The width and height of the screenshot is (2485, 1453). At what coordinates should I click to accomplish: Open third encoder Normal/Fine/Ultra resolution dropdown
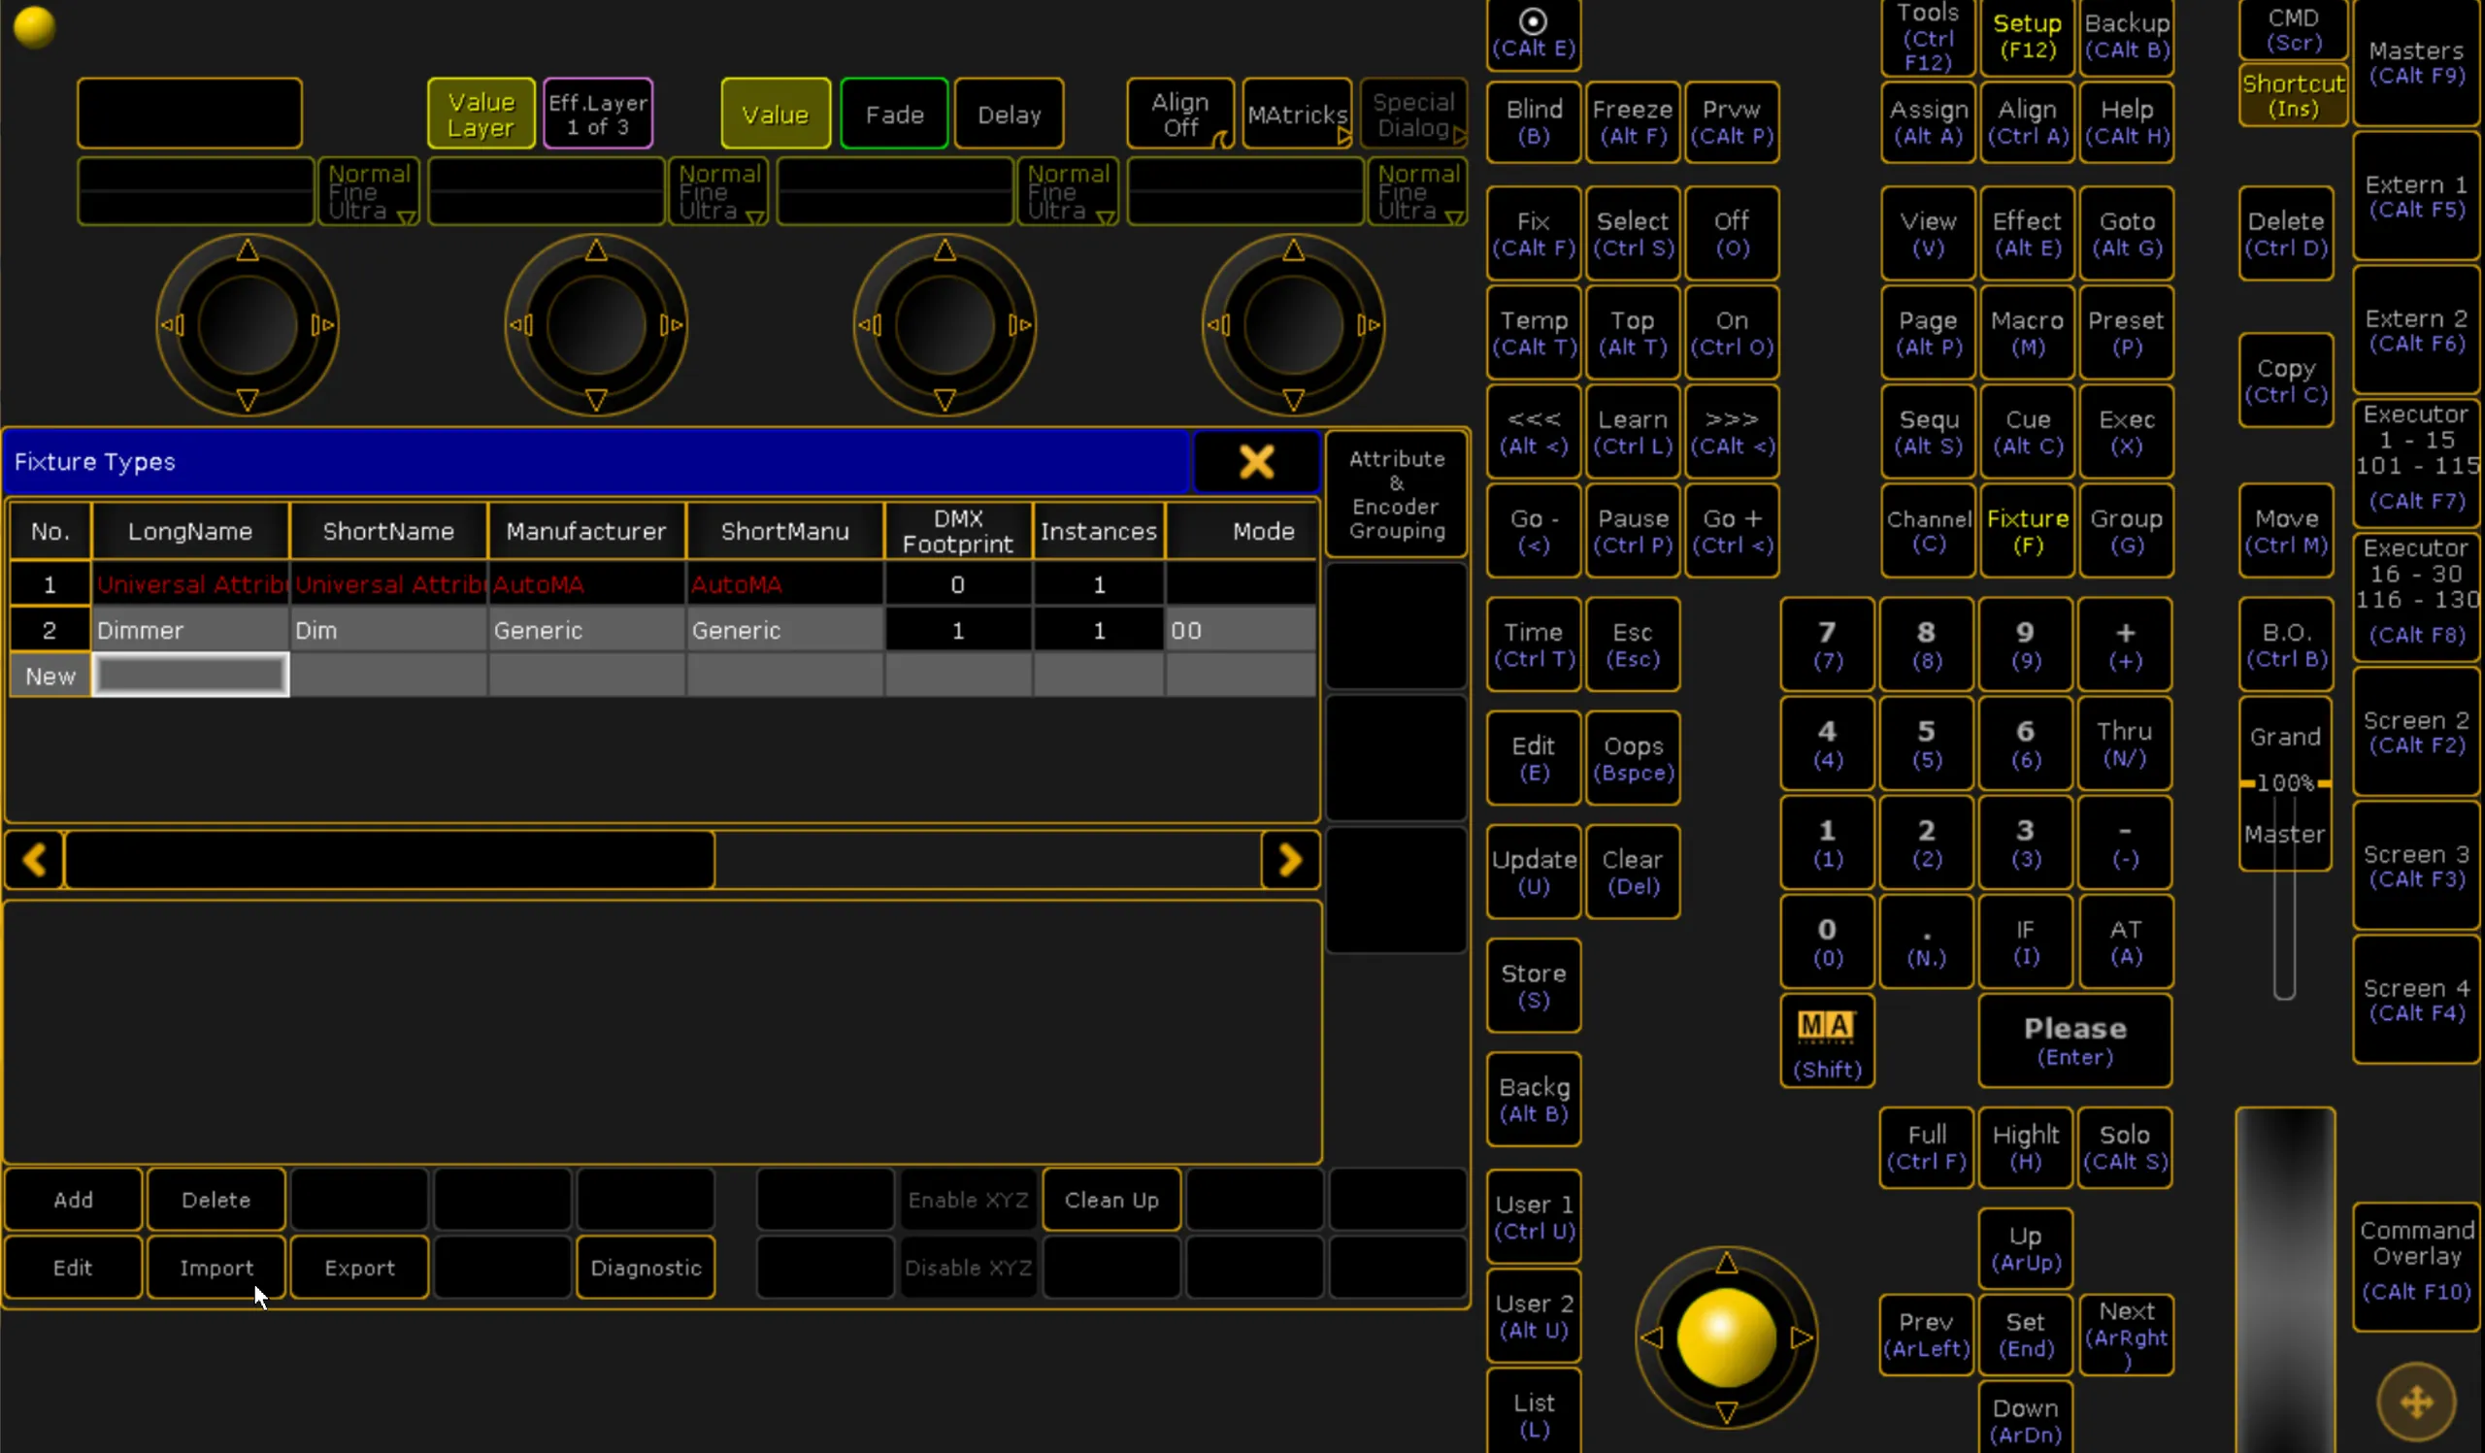click(x=1068, y=191)
